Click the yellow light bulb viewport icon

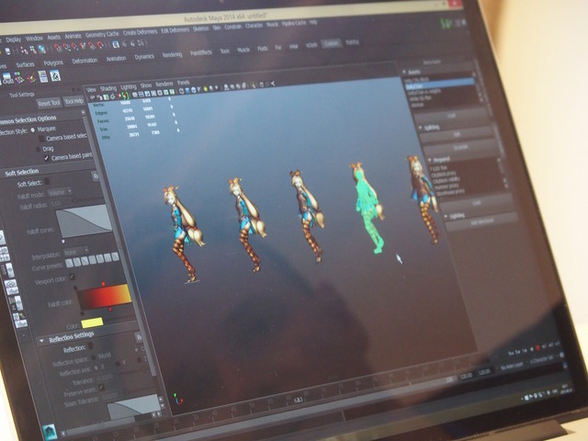[205, 89]
